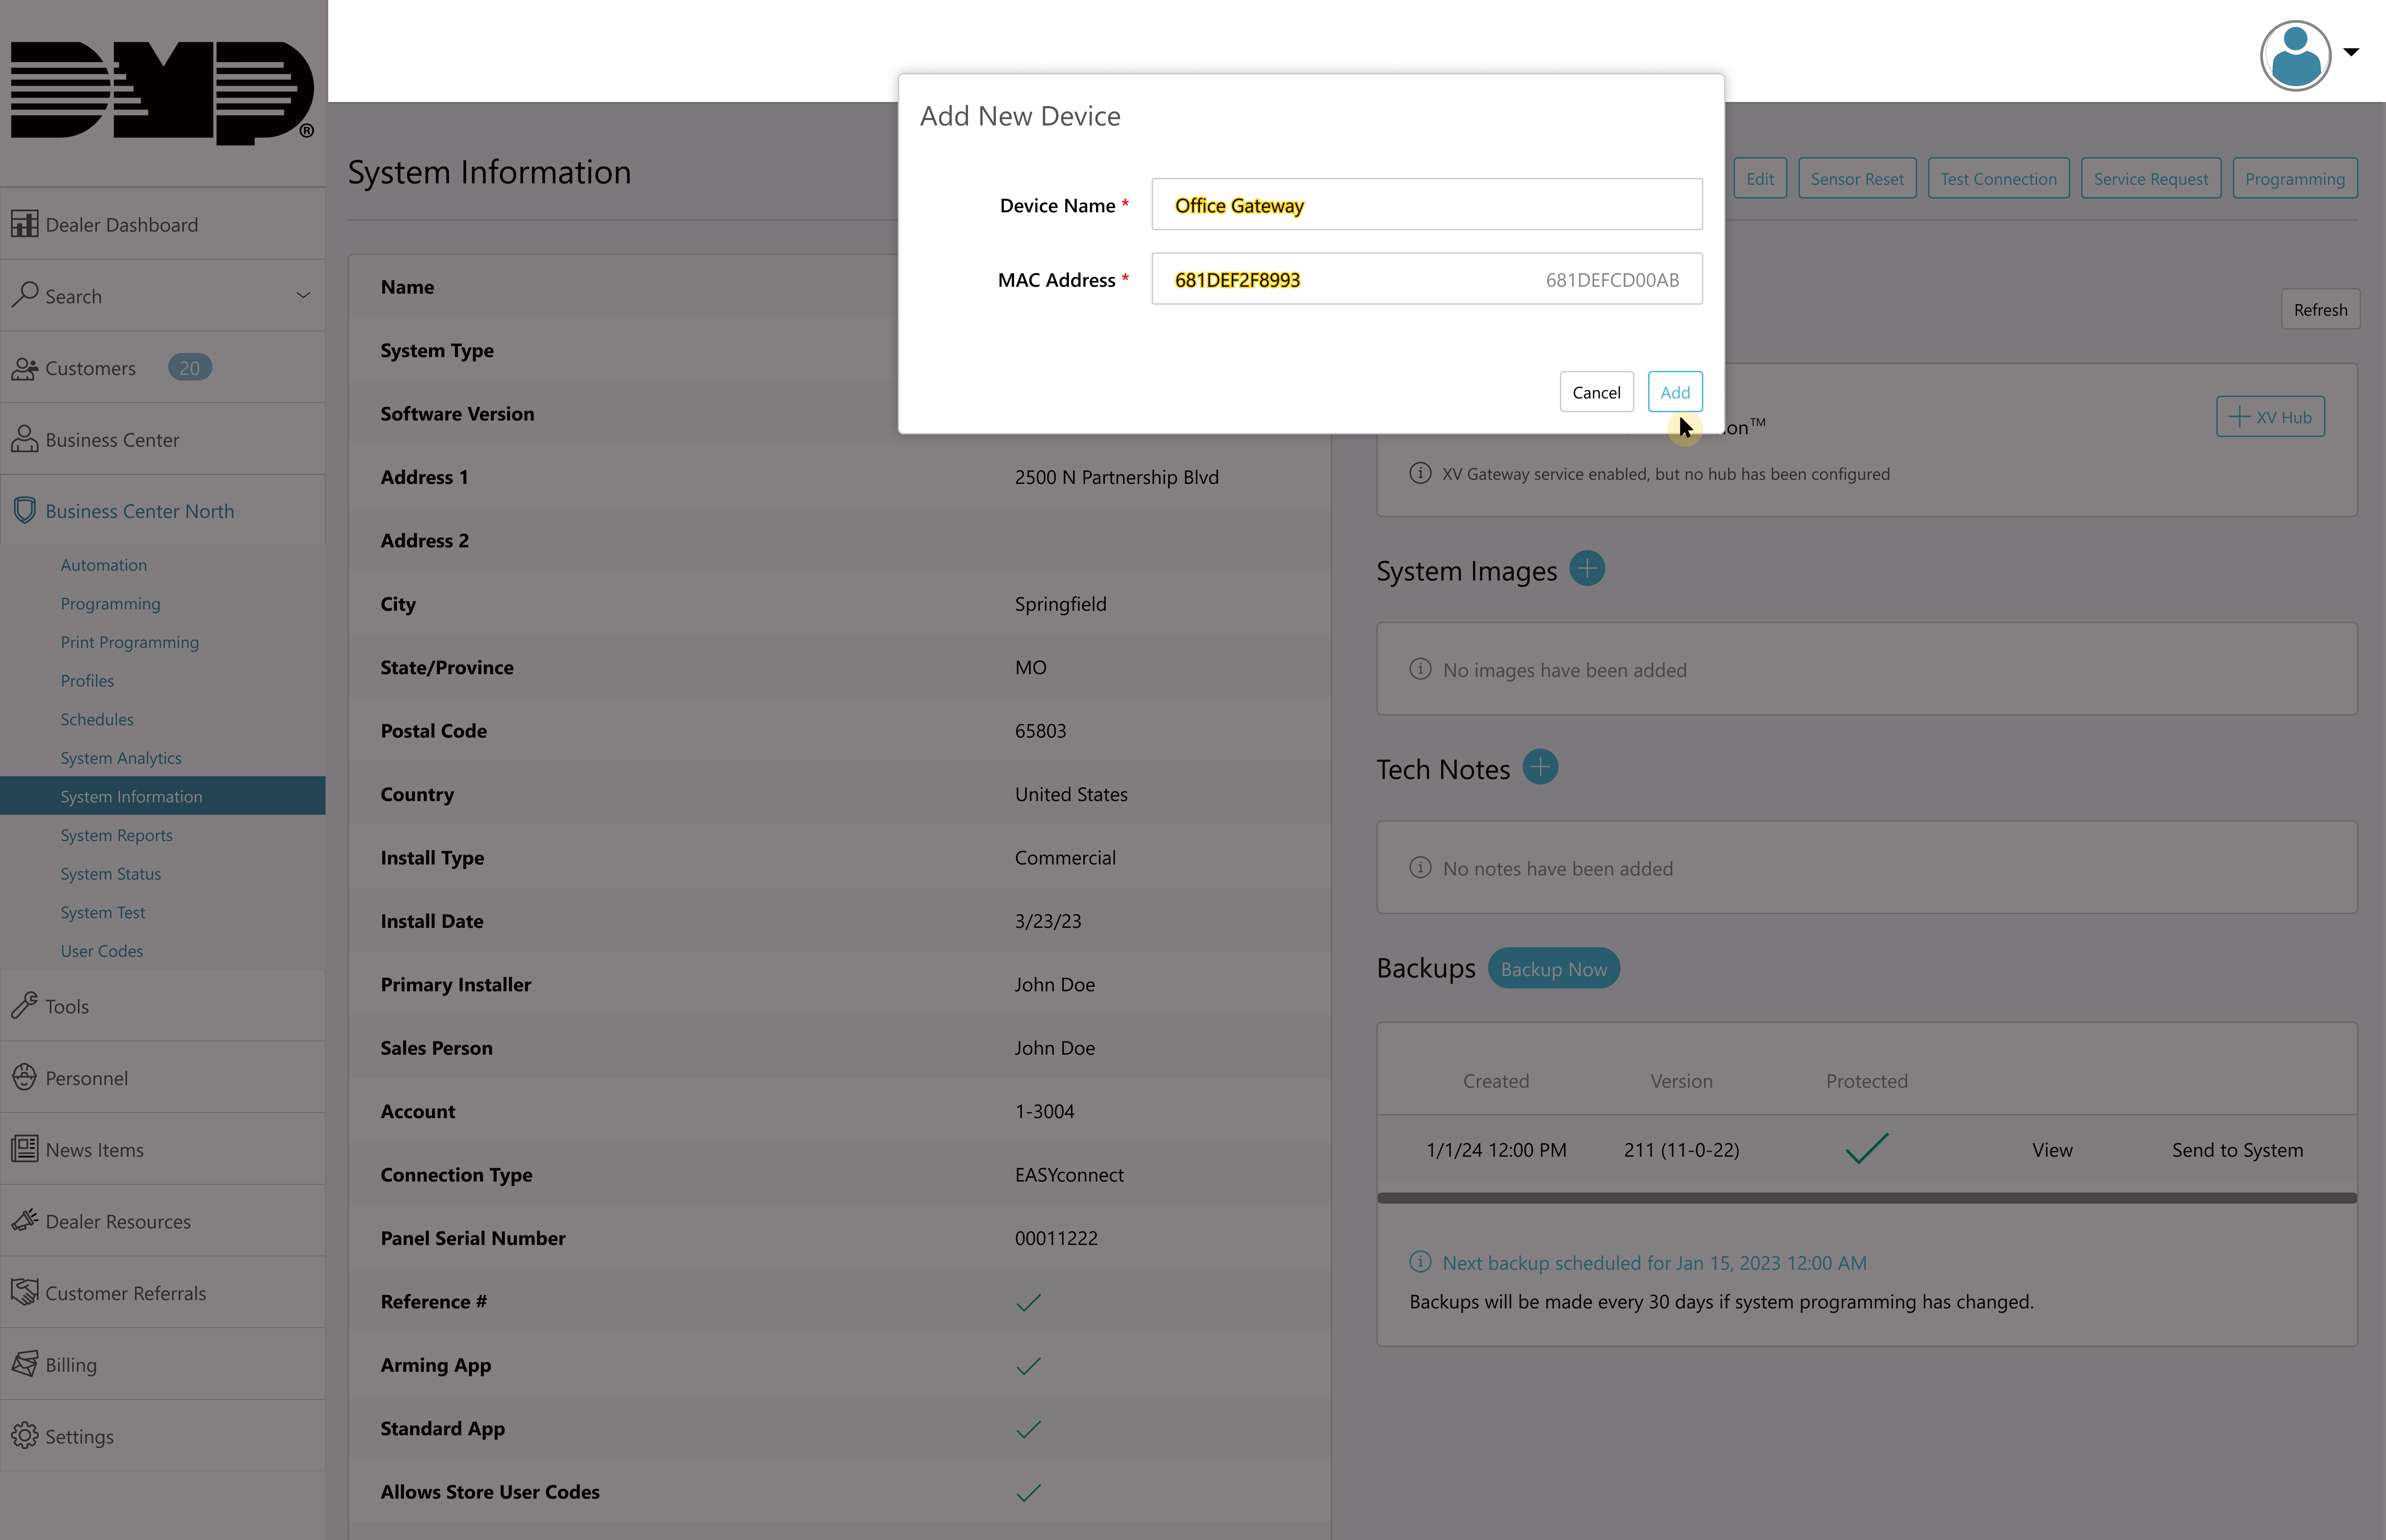Go to Profiles in sidebar
This screenshot has height=1540, width=2386.
[87, 681]
